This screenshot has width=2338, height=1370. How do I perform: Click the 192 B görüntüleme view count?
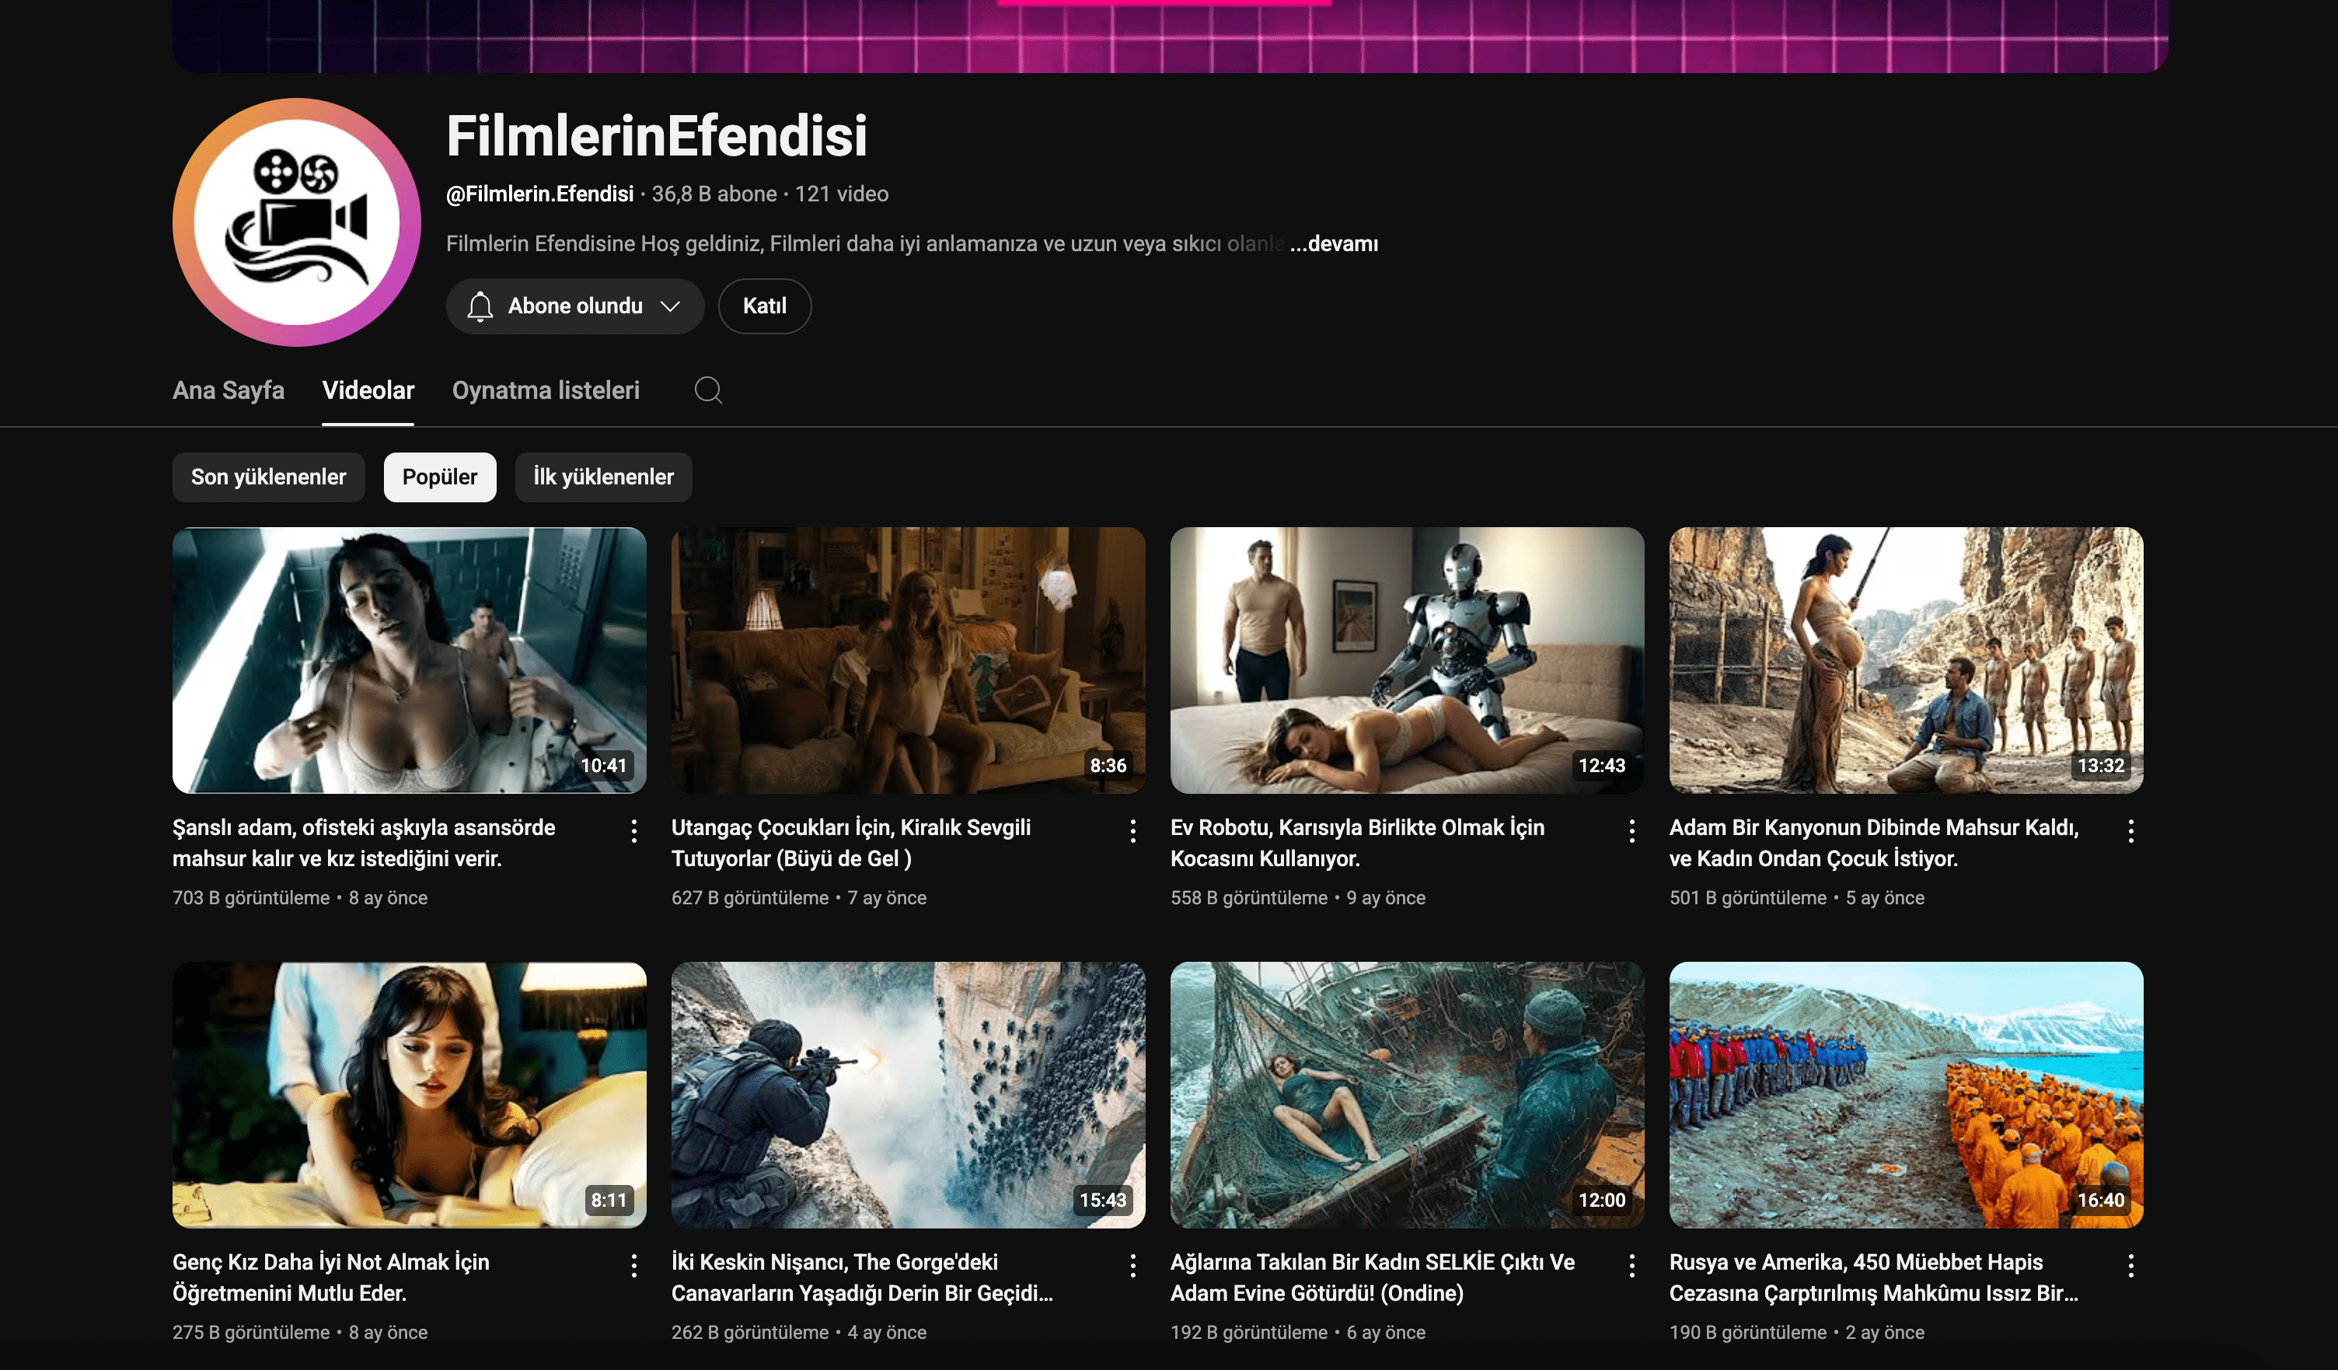coord(1250,1332)
